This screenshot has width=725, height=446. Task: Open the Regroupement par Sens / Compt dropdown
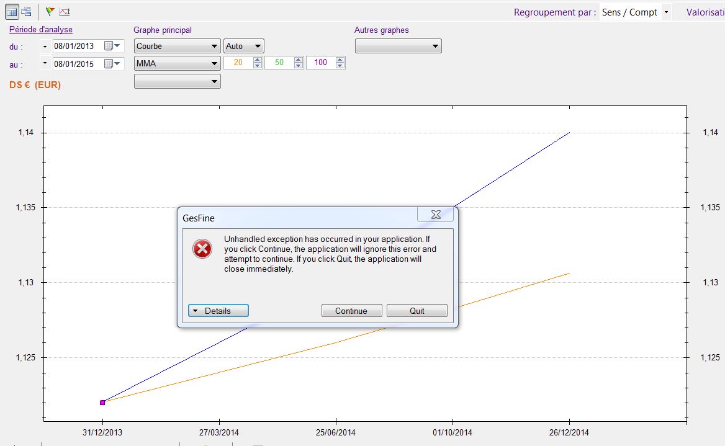(666, 12)
